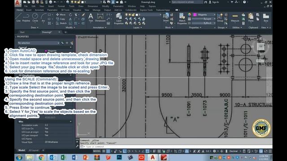Toggle grid display in status bar
Image resolution: width=287 pixels, height=161 pixels.
click(104, 151)
